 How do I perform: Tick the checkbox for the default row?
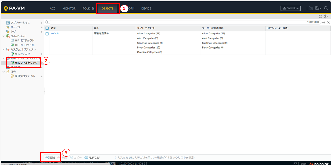point(47,34)
